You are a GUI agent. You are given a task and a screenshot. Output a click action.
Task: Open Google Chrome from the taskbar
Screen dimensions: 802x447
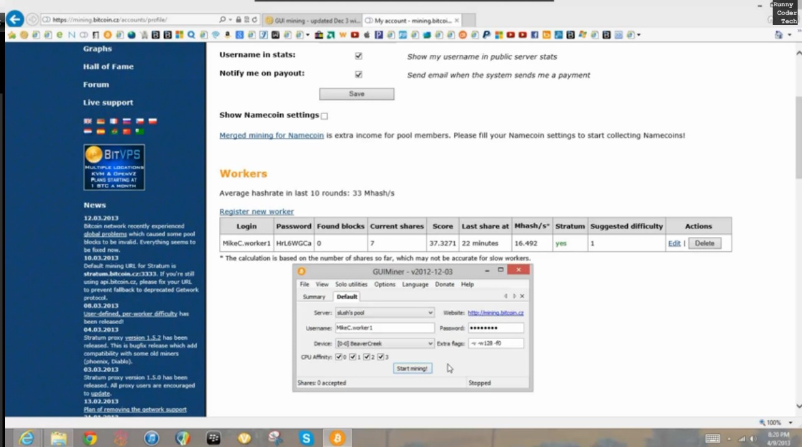click(90, 438)
